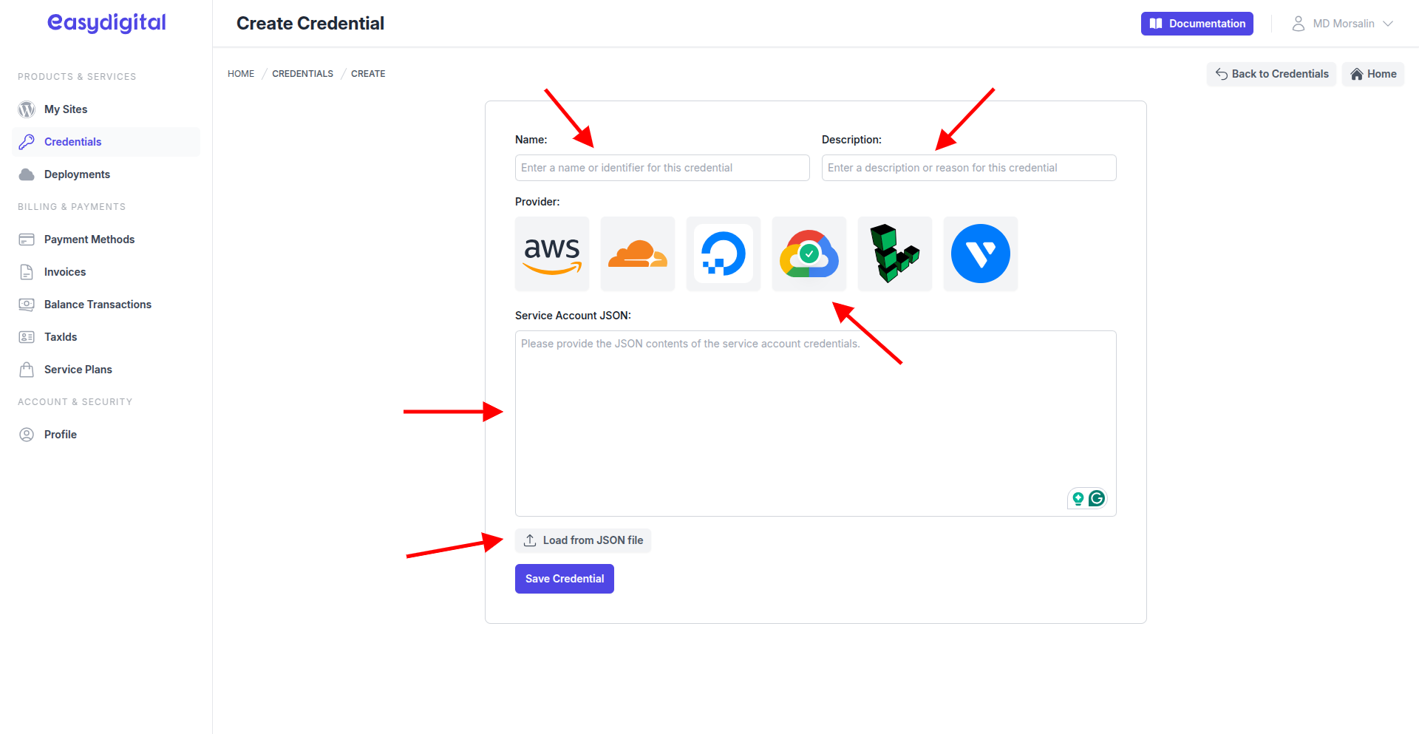Image resolution: width=1419 pixels, height=734 pixels.
Task: Open the CREDENTIALS breadcrumb dropdown path
Action: [x=302, y=73]
